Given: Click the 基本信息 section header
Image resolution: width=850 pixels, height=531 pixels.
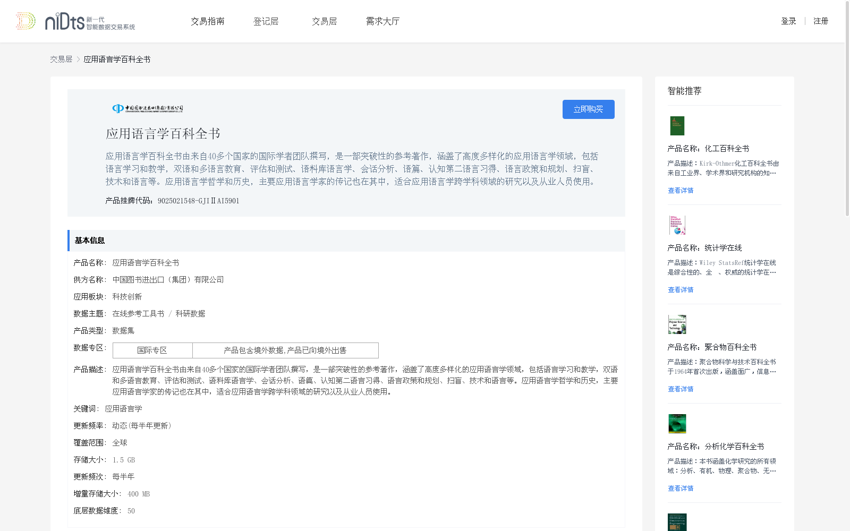Looking at the screenshot, I should point(346,241).
